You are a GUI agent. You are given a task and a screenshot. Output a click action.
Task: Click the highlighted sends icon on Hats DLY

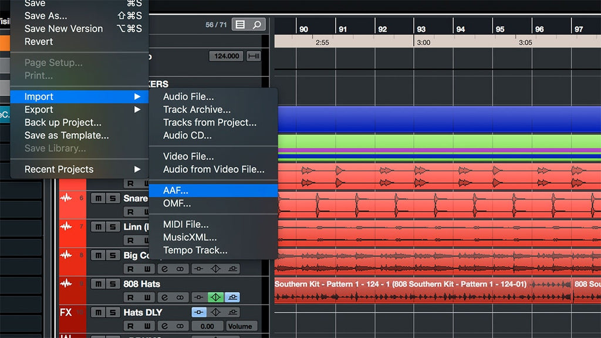[x=198, y=312]
